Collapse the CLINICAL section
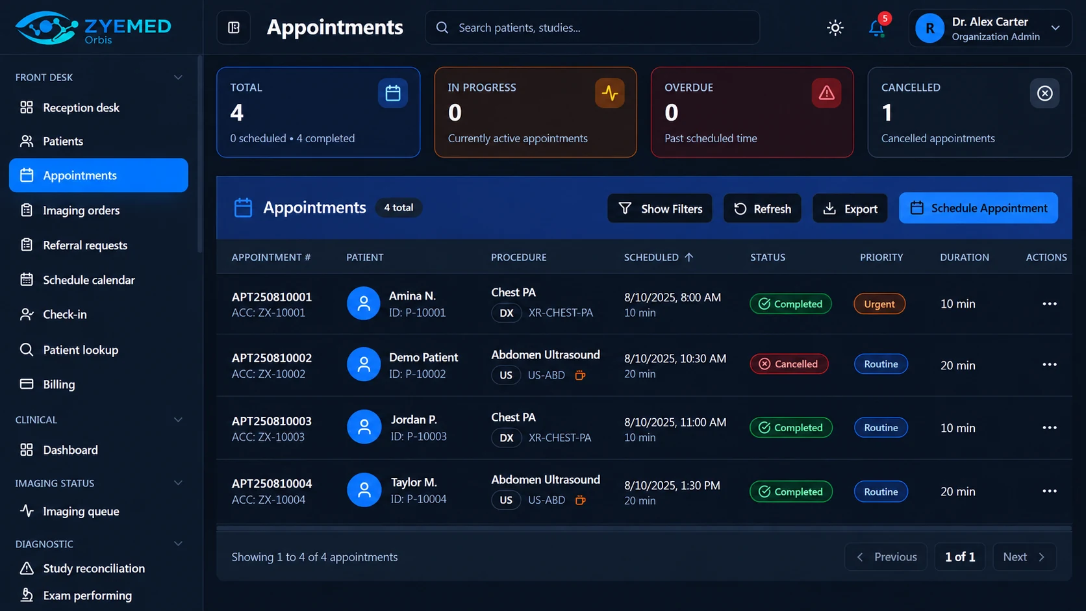 pyautogui.click(x=178, y=419)
